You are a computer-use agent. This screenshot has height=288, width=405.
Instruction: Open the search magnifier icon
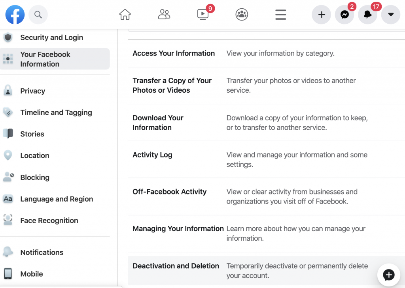point(38,15)
